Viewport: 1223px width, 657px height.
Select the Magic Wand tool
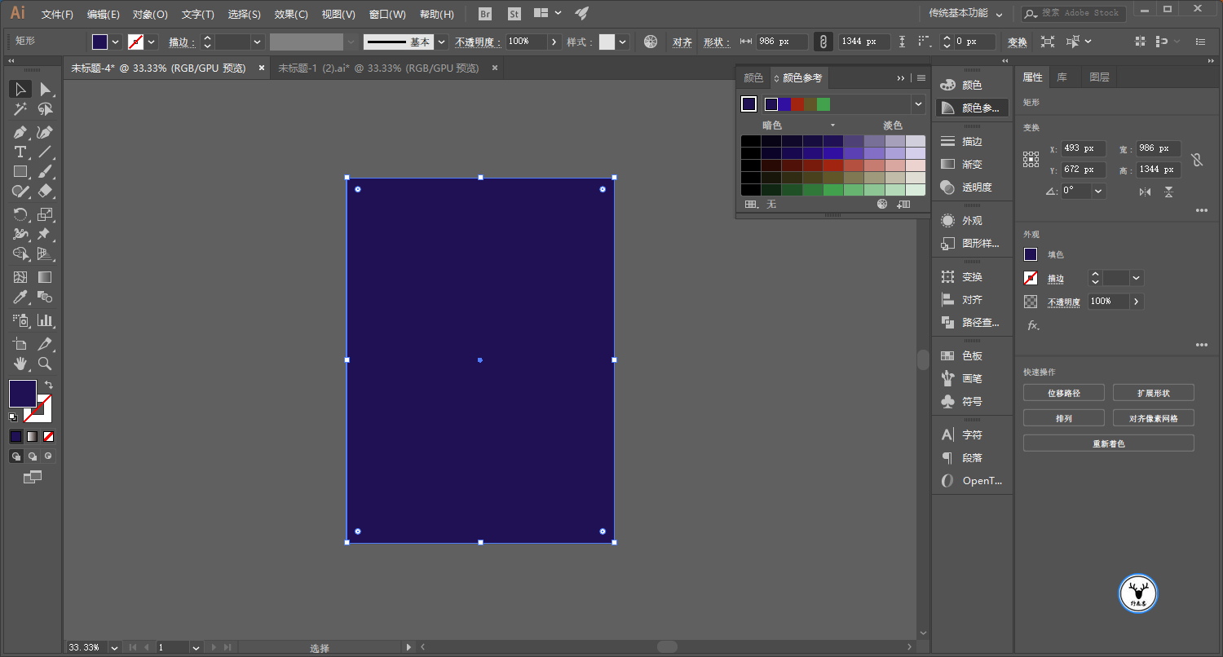[20, 109]
